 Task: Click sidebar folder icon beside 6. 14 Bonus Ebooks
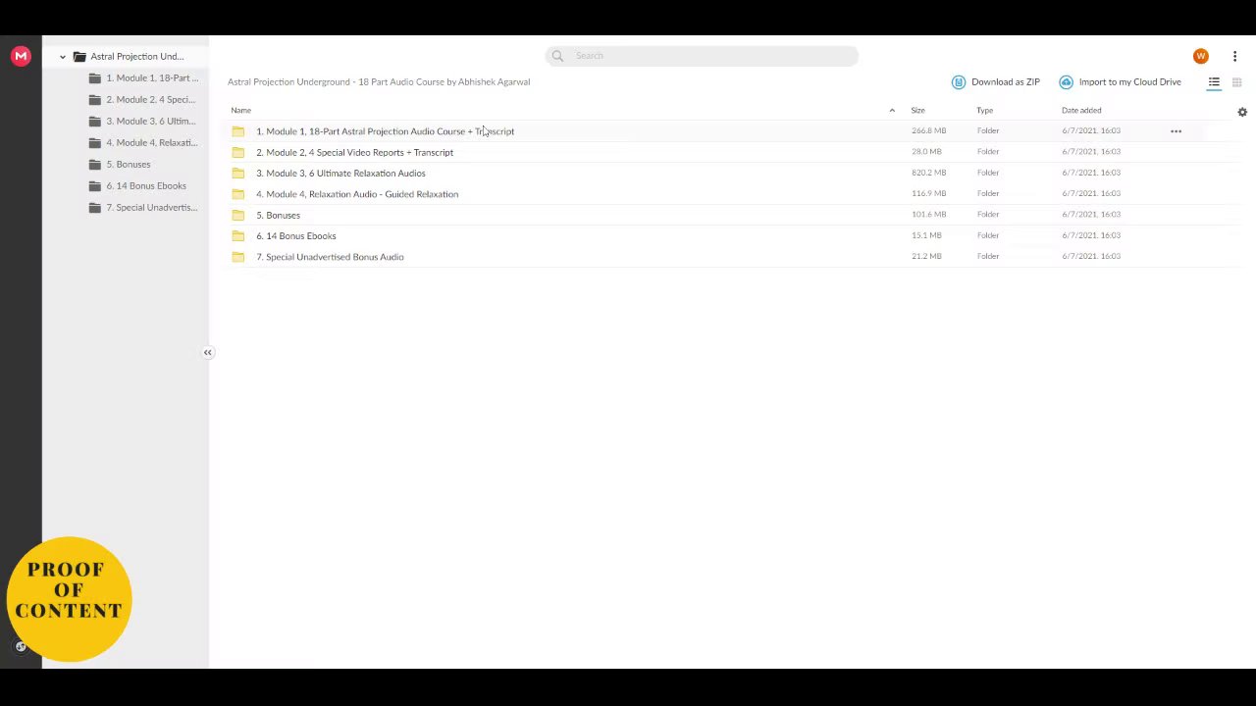pos(94,186)
